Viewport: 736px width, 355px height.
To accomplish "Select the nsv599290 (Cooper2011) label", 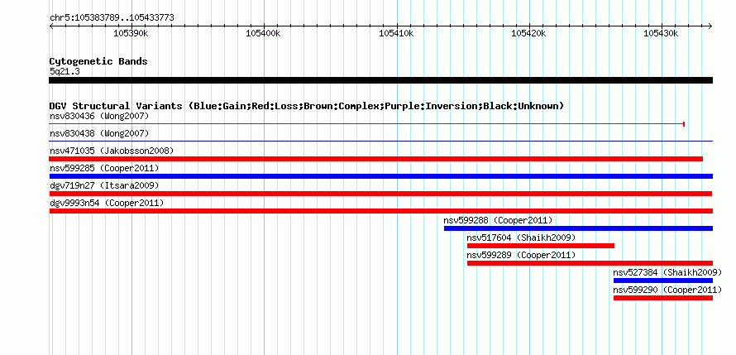I will point(667,290).
